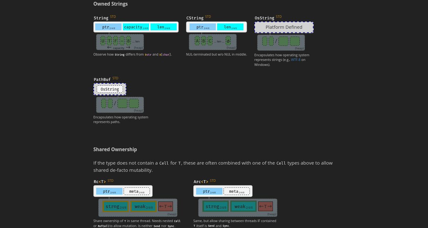The width and height of the screenshot is (428, 228).
Task: Open the STD link next to PathBuf
Action: pyautogui.click(x=115, y=78)
